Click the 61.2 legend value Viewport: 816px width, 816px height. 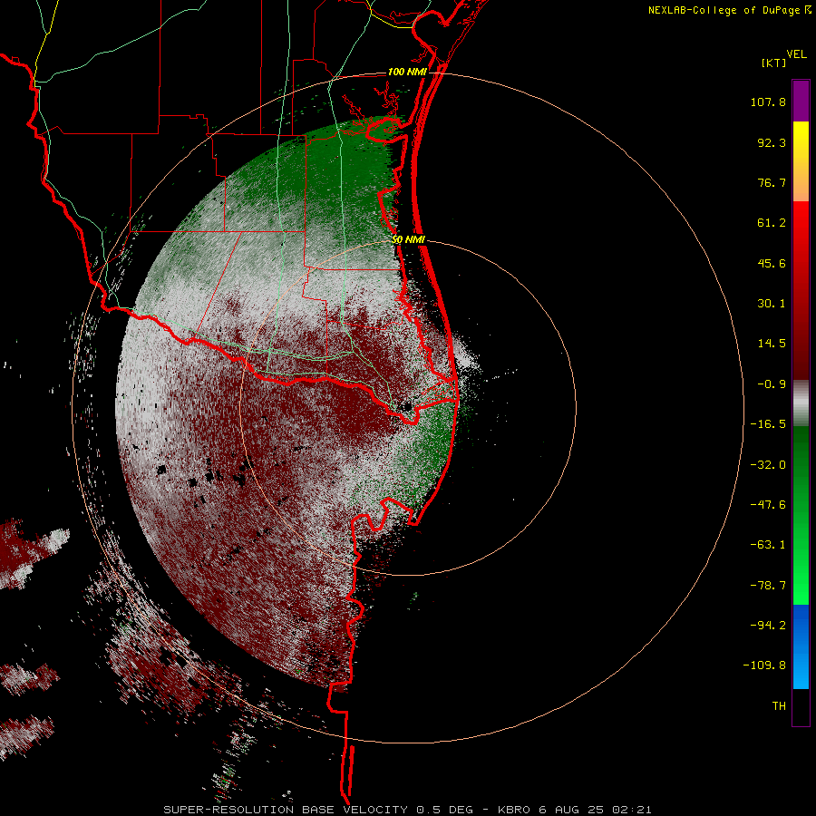tap(772, 223)
